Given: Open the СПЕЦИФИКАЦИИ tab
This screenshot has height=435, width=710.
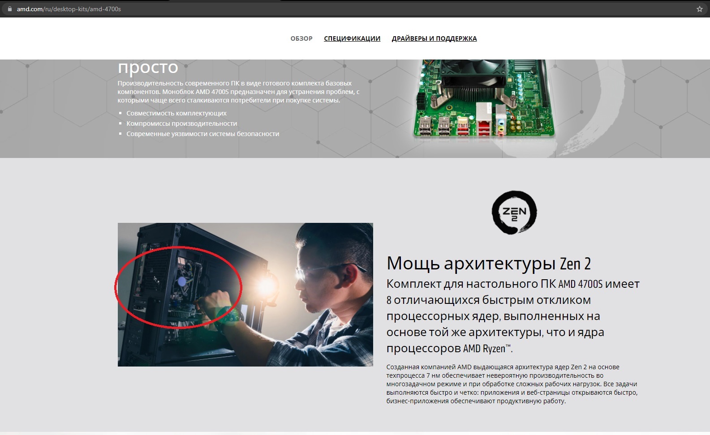Looking at the screenshot, I should [x=352, y=38].
